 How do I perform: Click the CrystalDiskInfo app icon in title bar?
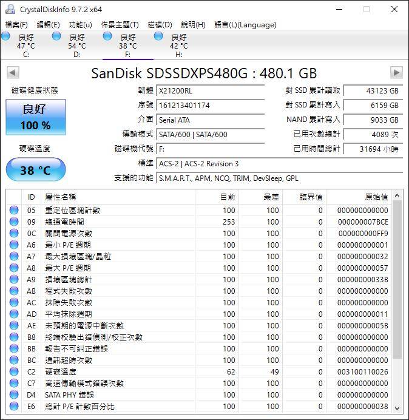(10, 9)
